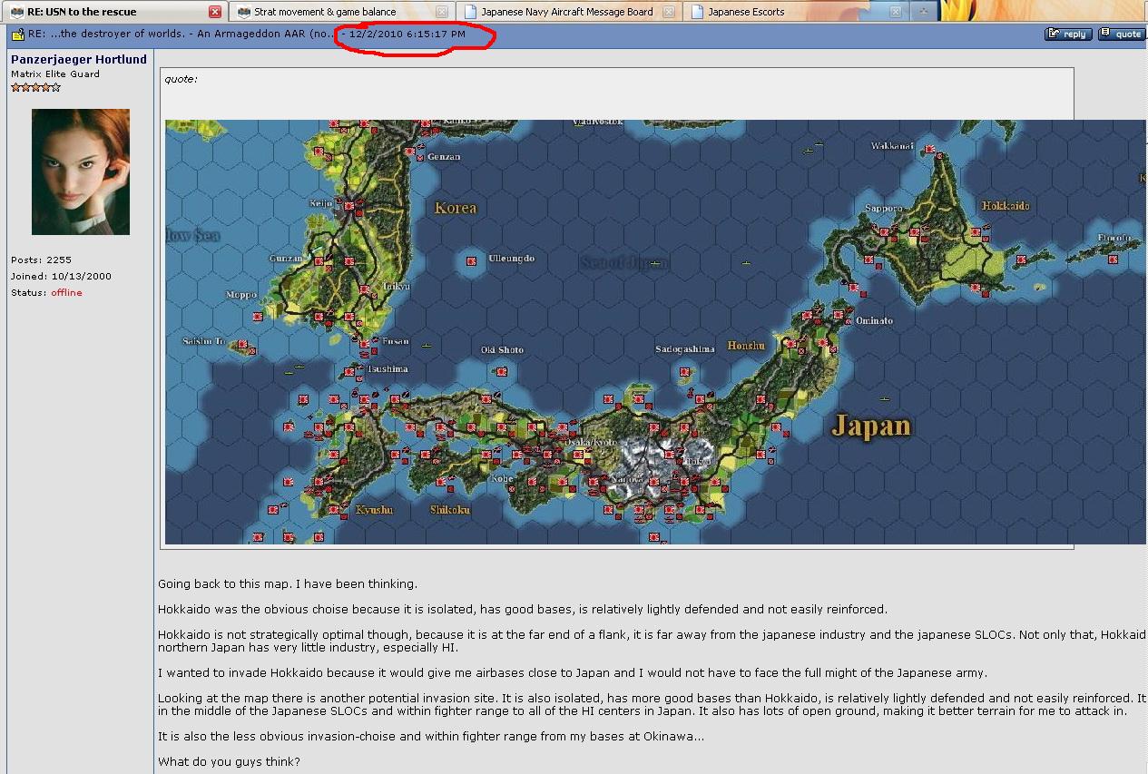Click the 'Korea' label on the map

click(x=456, y=208)
